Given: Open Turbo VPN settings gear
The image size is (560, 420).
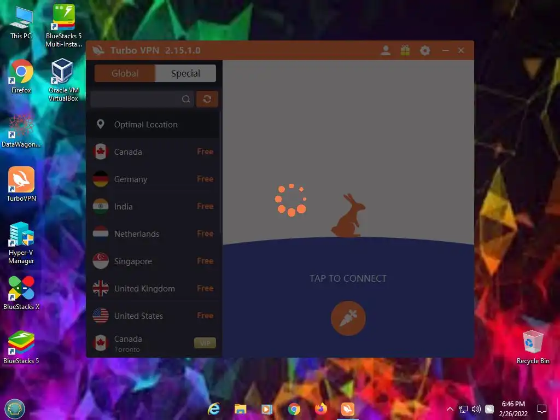Looking at the screenshot, I should pos(425,50).
